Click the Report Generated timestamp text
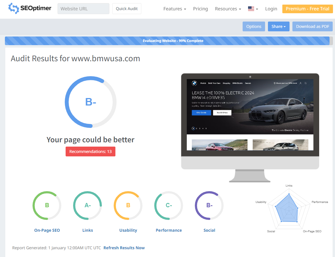 click(x=56, y=248)
